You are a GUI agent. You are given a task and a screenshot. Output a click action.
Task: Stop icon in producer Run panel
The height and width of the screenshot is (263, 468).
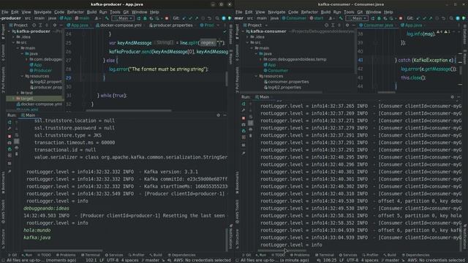tap(10, 136)
